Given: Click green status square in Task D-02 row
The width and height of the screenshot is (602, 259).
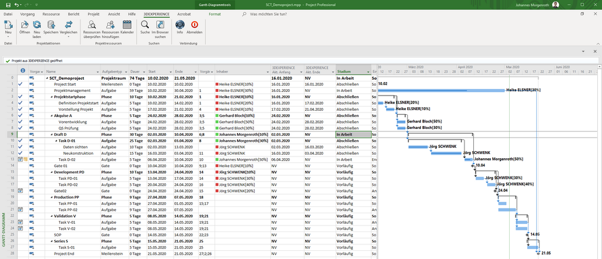Looking at the screenshot, I should [x=217, y=159].
